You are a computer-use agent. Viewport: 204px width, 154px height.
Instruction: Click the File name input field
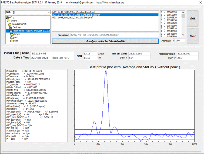click(x=114, y=35)
